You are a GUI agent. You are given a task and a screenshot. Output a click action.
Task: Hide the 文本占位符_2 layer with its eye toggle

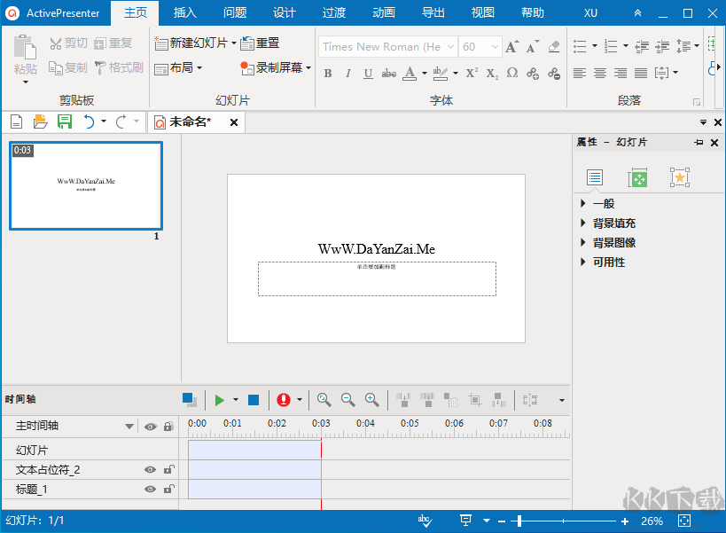point(149,470)
